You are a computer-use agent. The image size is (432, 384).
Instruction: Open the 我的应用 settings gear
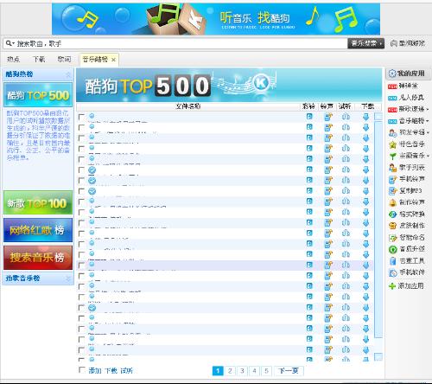pos(392,74)
